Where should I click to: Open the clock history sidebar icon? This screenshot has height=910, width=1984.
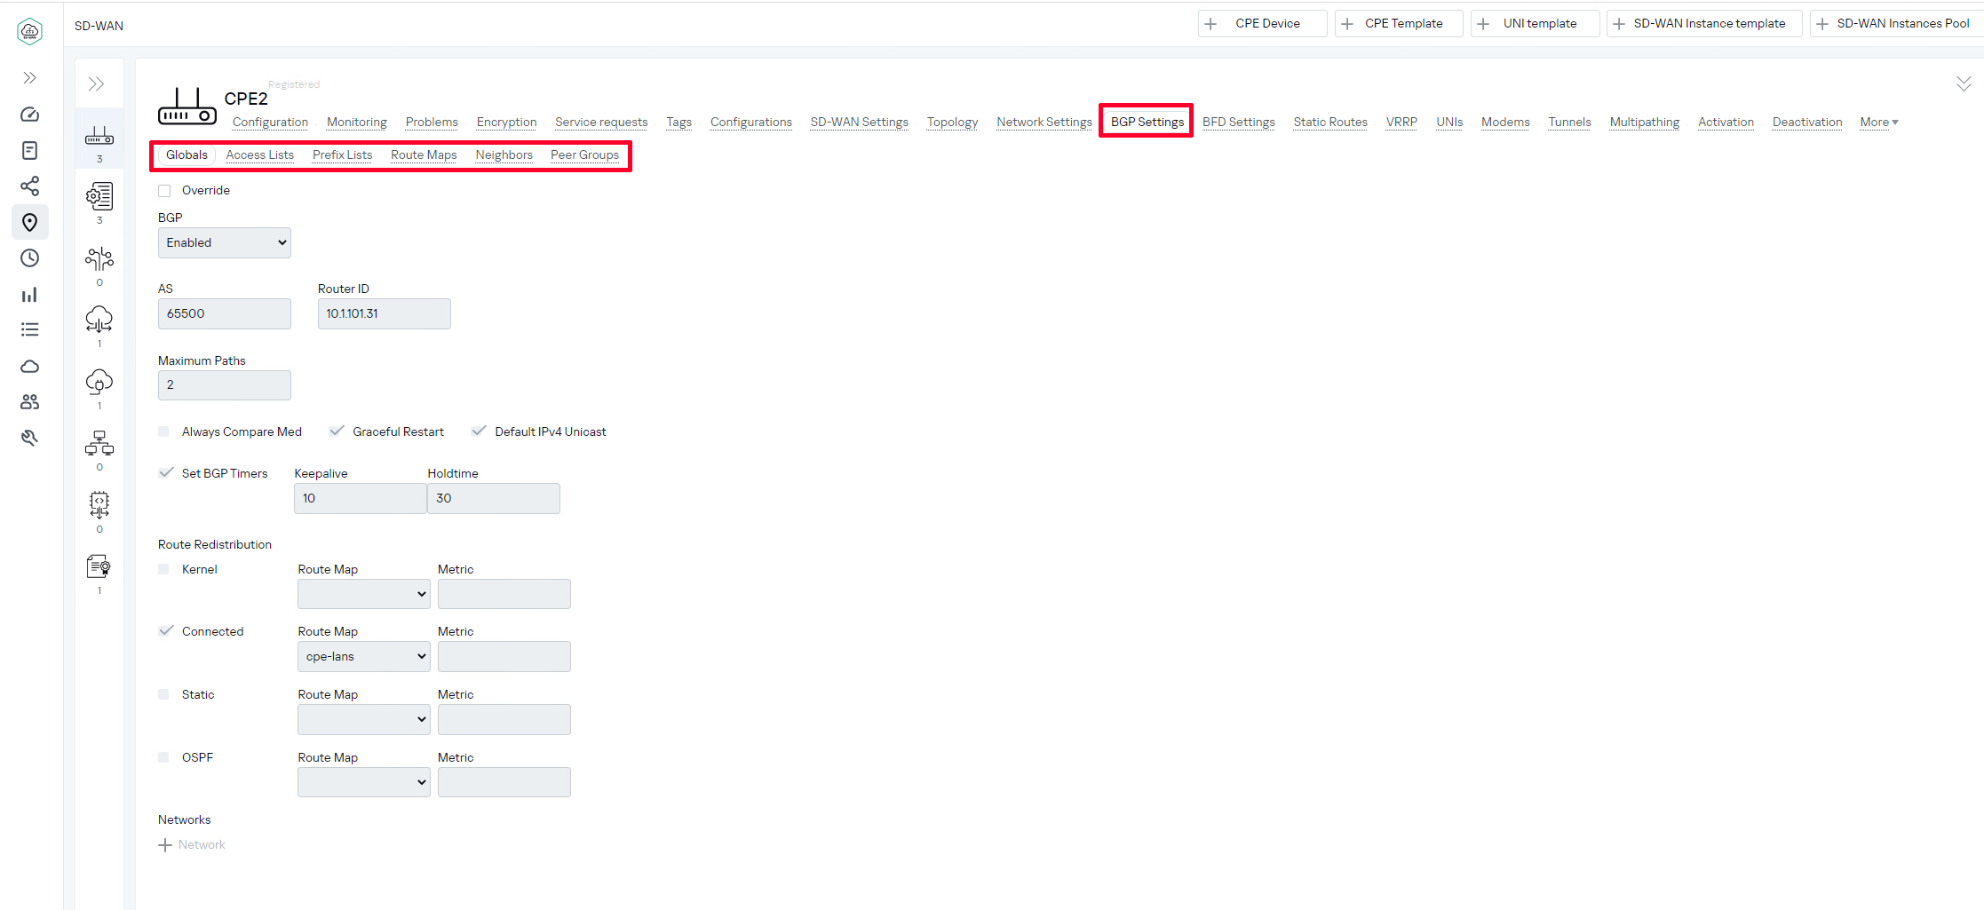coord(29,258)
